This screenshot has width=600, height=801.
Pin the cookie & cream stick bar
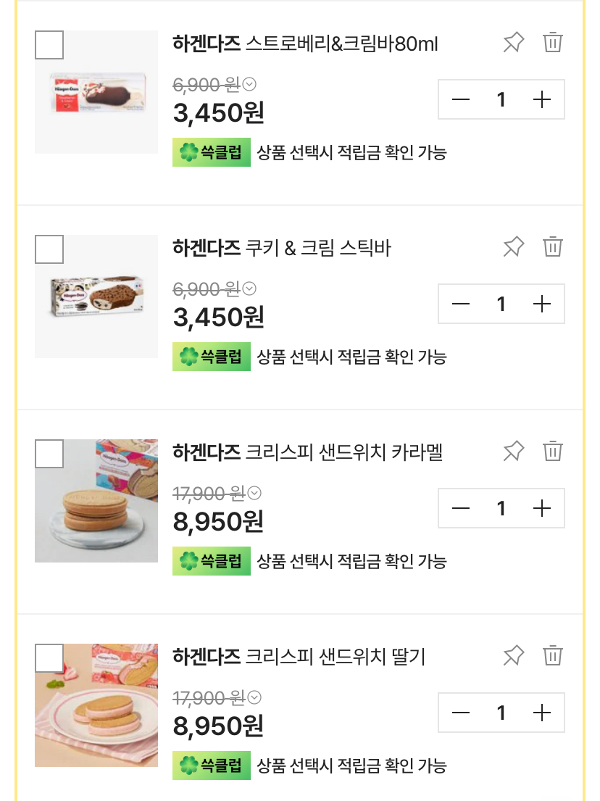click(x=513, y=247)
